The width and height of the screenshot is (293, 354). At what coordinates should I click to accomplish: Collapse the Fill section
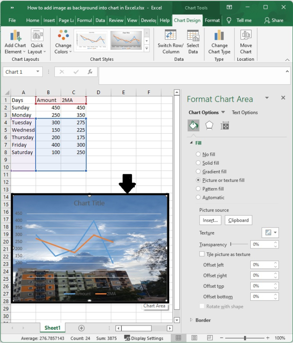pos(191,143)
